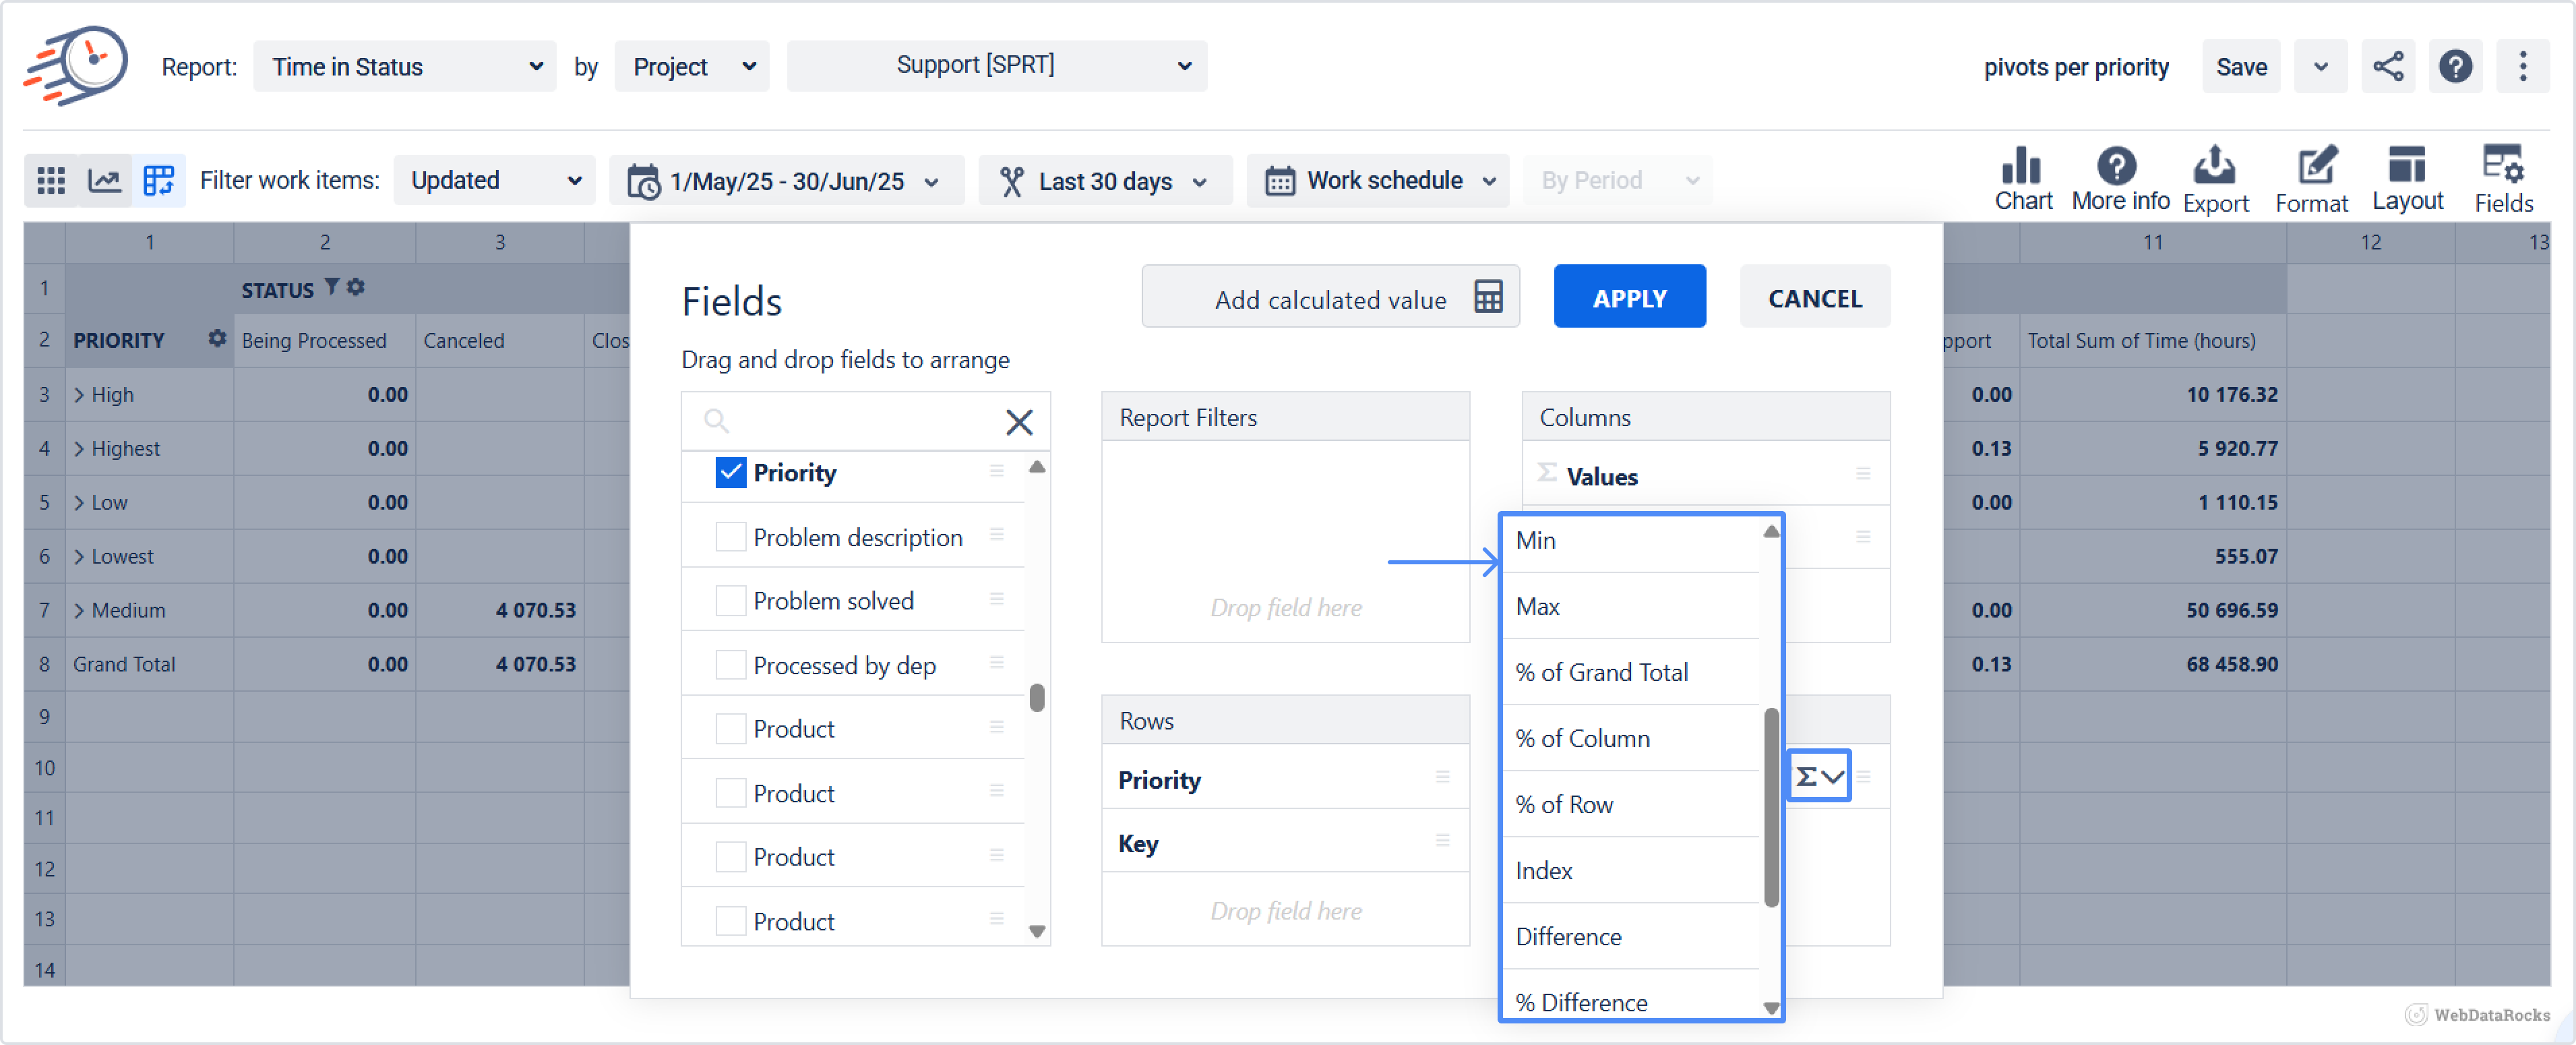The height and width of the screenshot is (1045, 2576).
Task: Click the share report icon
Action: click(2387, 67)
